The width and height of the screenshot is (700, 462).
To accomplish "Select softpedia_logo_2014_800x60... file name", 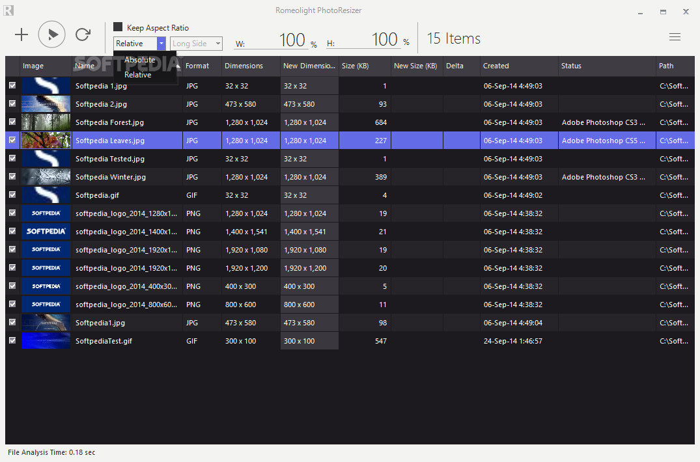I will (x=126, y=305).
